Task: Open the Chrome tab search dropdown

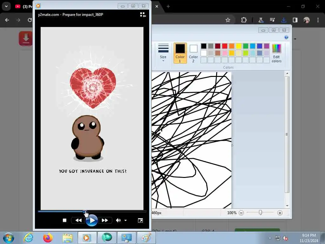Action: click(6, 6)
